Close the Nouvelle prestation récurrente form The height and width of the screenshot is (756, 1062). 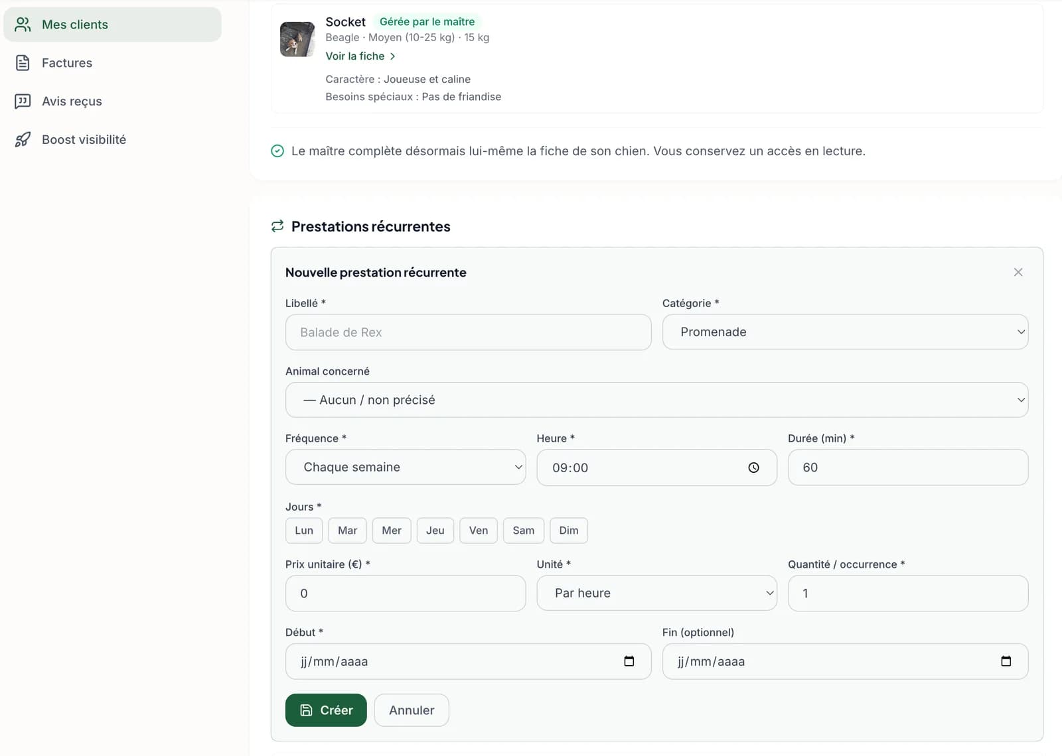[x=1018, y=273]
